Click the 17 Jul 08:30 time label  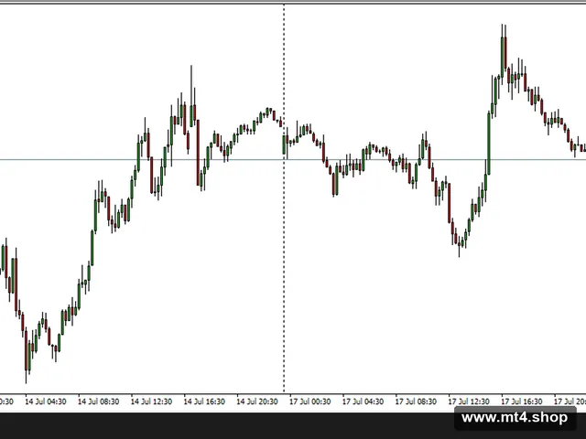click(416, 402)
